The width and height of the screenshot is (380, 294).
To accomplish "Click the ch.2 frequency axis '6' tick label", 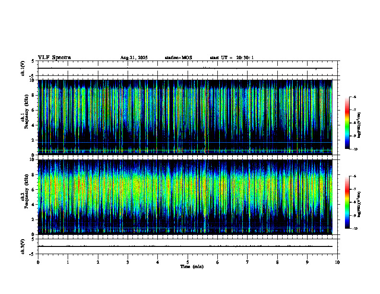I will 34,190.
